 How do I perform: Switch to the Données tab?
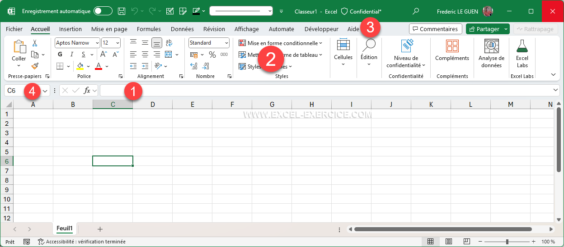pyautogui.click(x=182, y=29)
